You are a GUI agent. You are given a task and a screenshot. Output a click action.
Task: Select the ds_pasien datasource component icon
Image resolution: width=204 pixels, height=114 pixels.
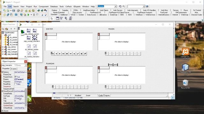tap(35, 46)
